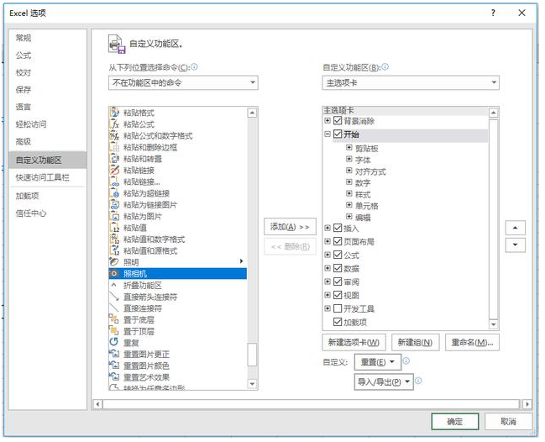Click the 粘贴格式 command icon

[114, 113]
